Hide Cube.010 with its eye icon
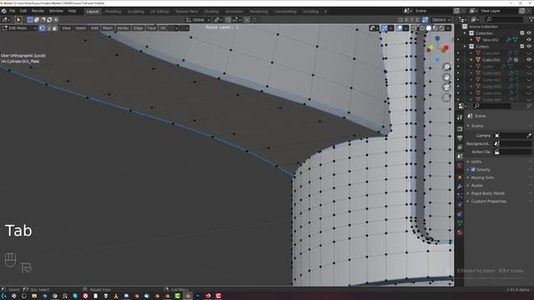The image size is (534, 300). (529, 59)
